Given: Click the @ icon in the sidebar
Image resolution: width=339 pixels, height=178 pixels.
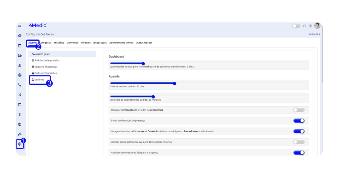Looking at the screenshot, I should [x=20, y=75].
